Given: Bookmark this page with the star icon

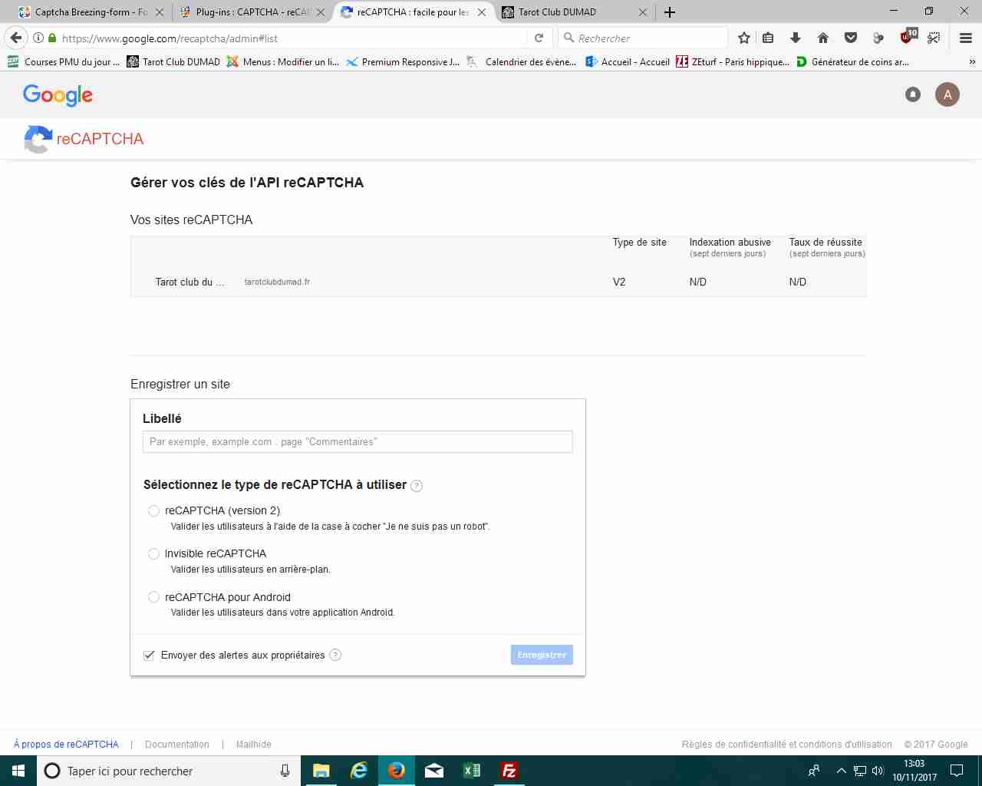Looking at the screenshot, I should [x=743, y=38].
